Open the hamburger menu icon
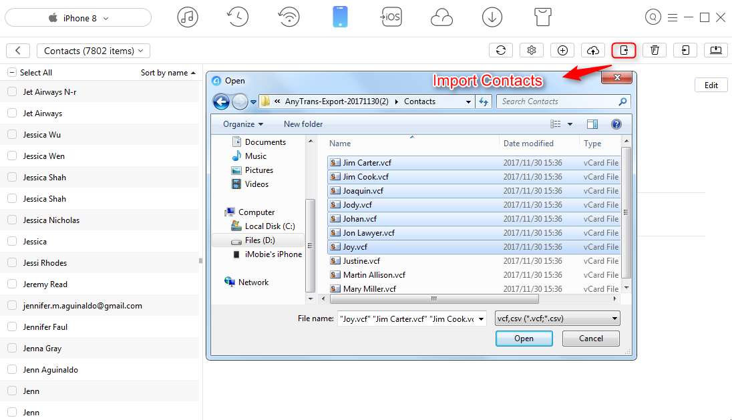Image resolution: width=732 pixels, height=420 pixels. coord(673,18)
